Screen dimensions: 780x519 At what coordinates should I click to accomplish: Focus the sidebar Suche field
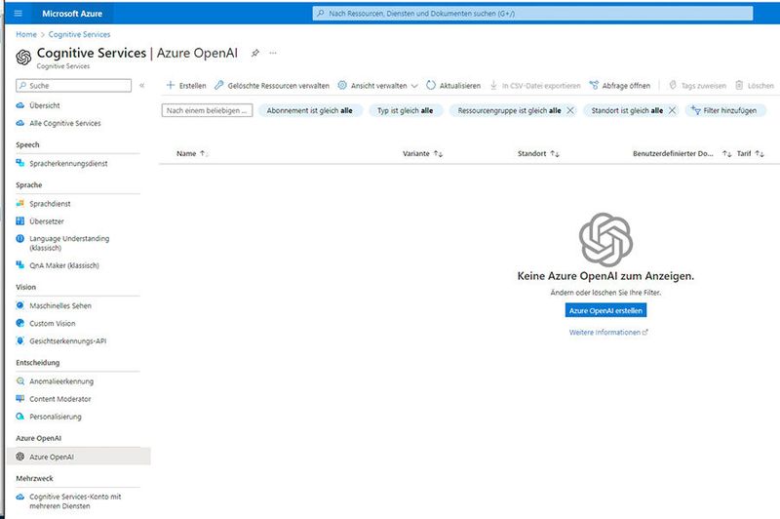(x=74, y=86)
